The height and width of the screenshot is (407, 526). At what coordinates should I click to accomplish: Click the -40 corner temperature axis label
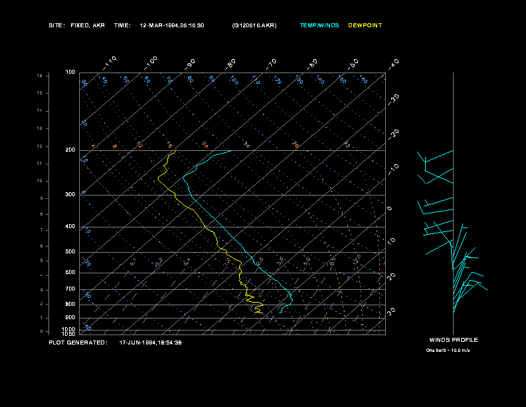(x=394, y=65)
